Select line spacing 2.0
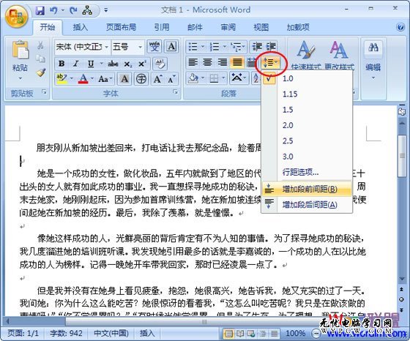Image resolution: width=410 pixels, height=341 pixels. [x=307, y=125]
